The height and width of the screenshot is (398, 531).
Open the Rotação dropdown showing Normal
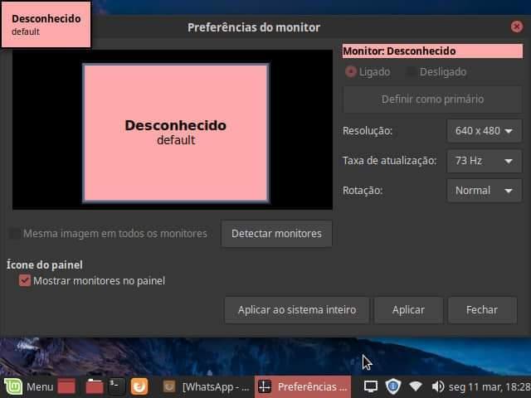[x=485, y=191]
